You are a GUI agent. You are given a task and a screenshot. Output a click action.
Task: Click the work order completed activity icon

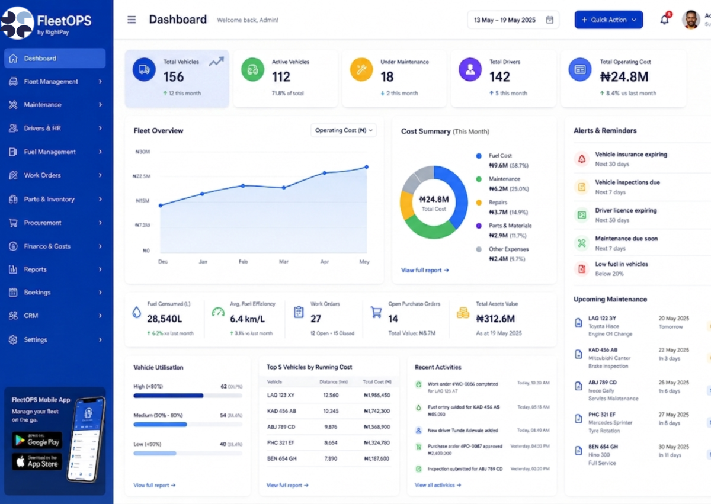click(x=419, y=384)
